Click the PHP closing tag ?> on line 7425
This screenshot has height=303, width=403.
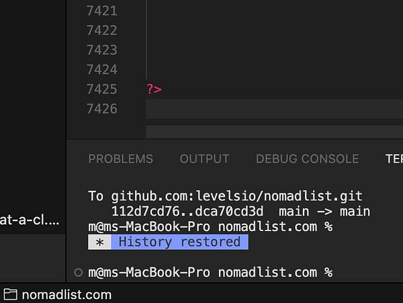[154, 89]
